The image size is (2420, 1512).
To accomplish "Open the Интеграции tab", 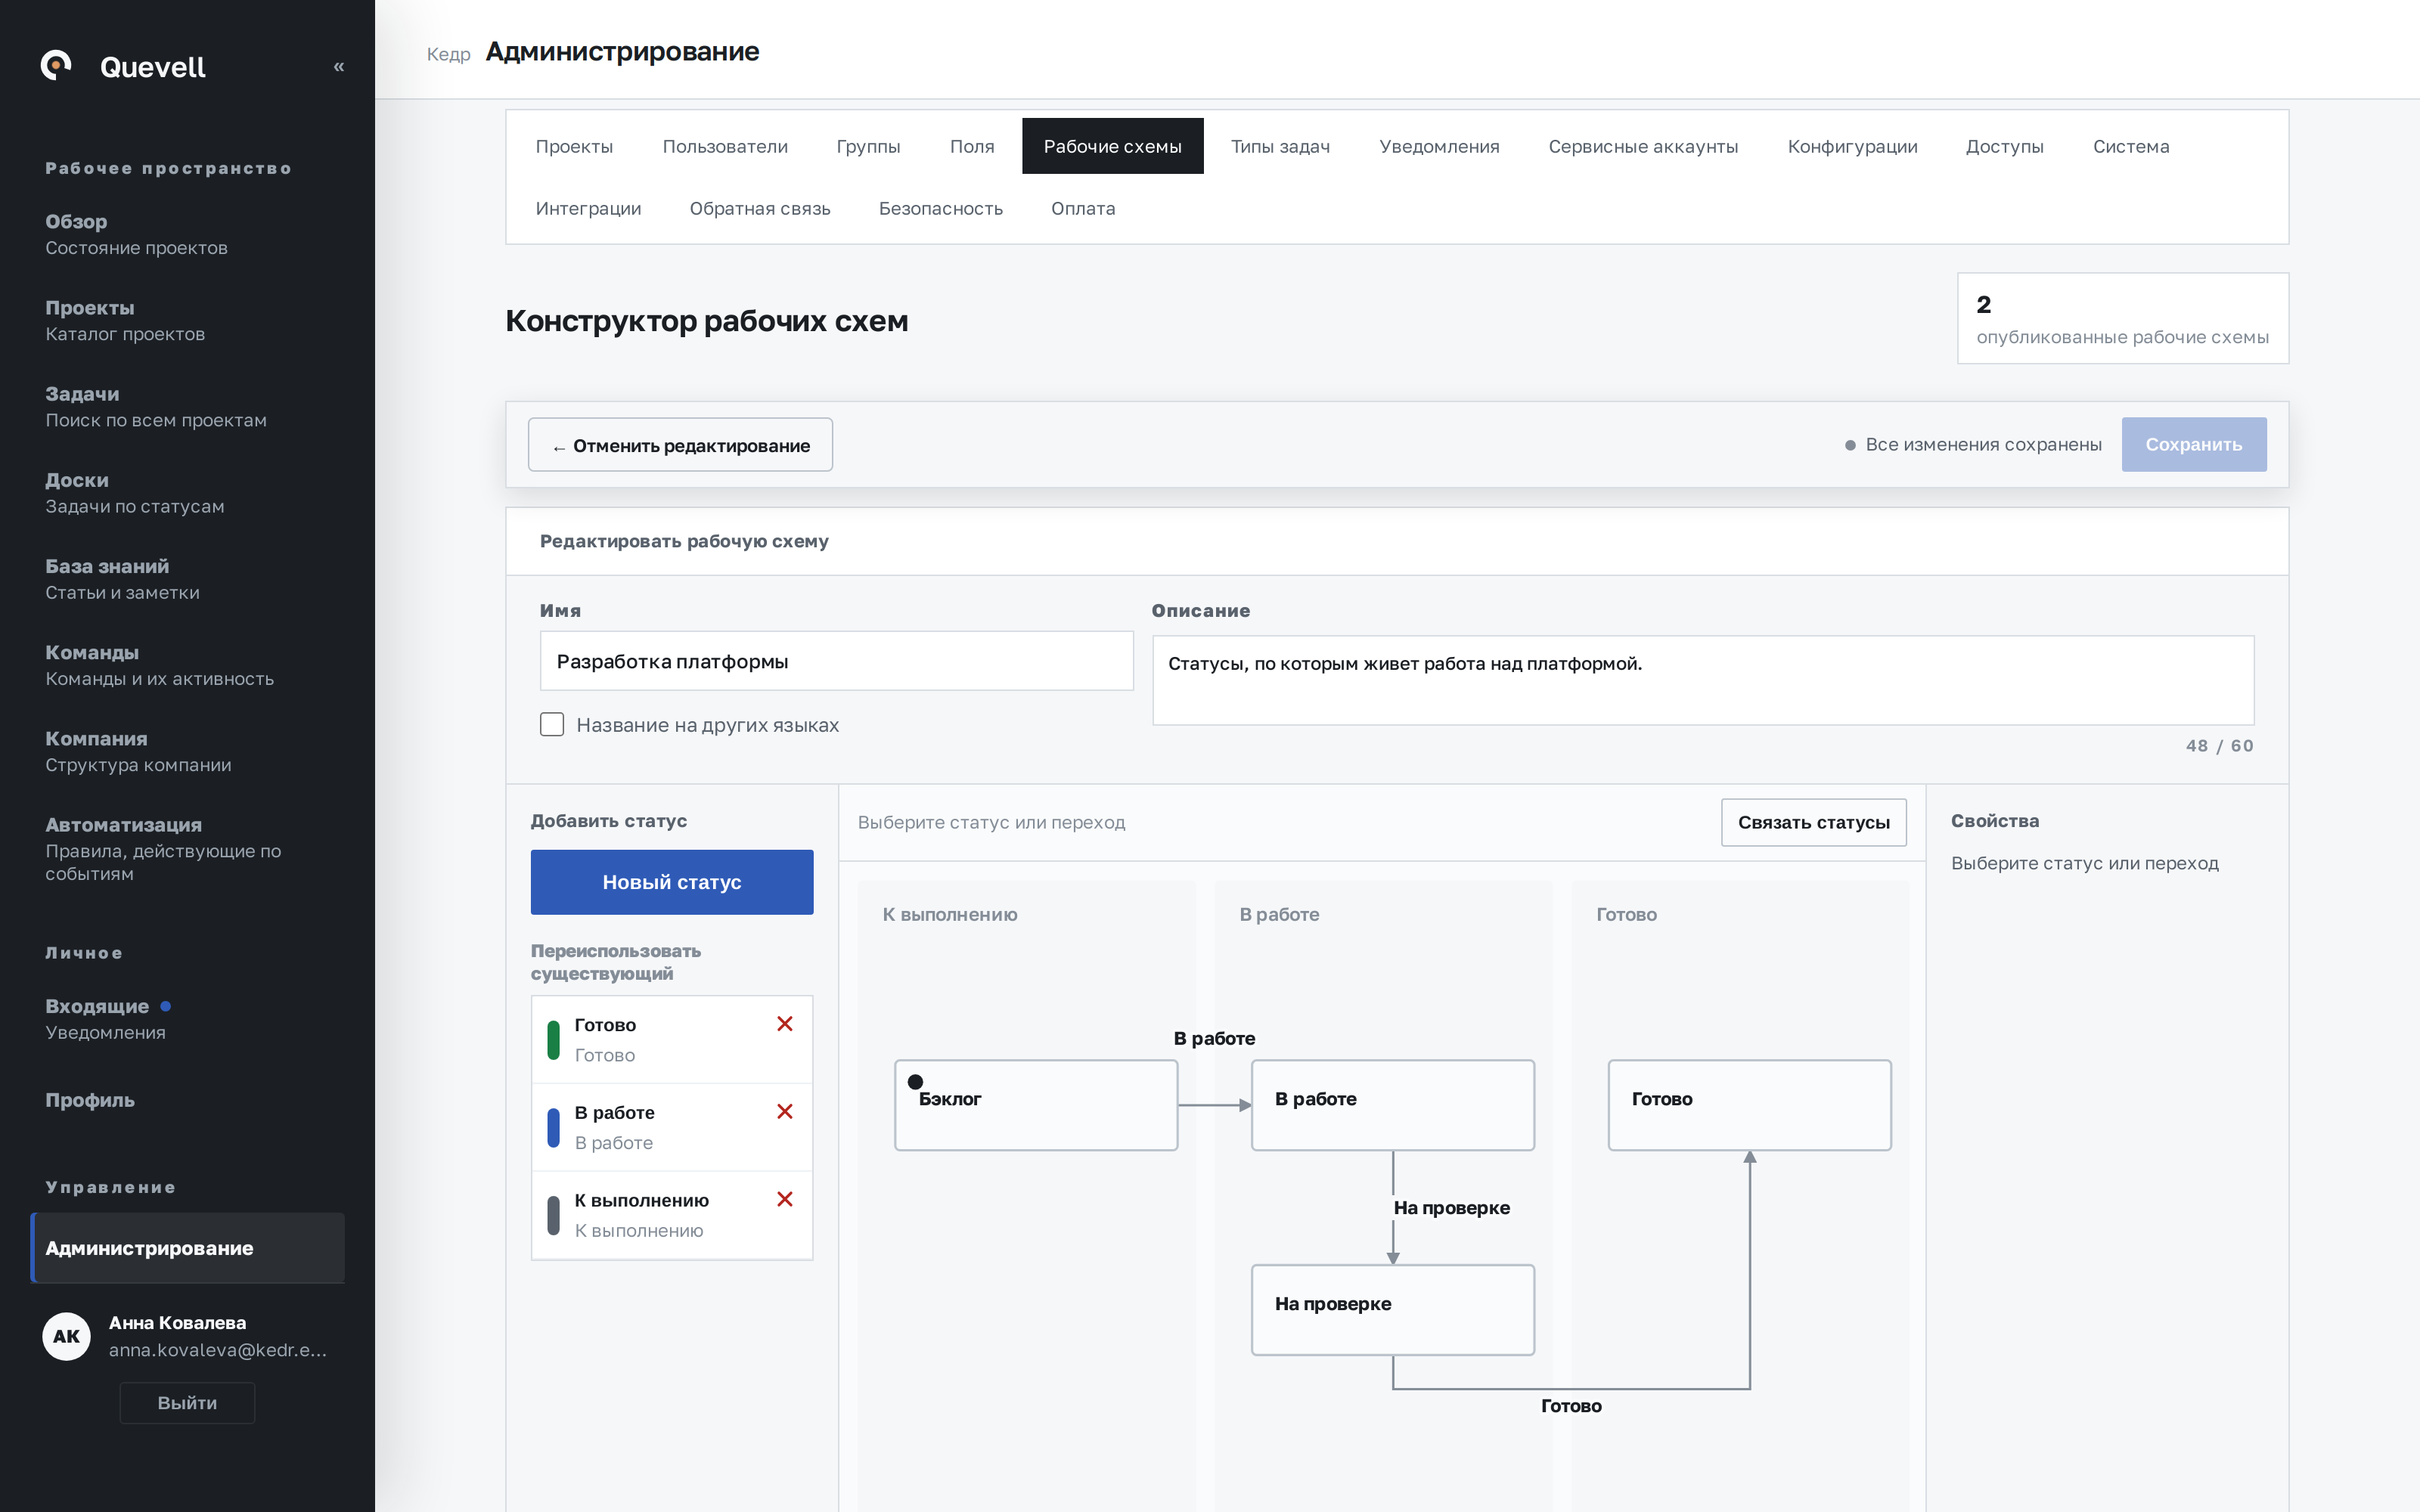I will click(x=588, y=208).
